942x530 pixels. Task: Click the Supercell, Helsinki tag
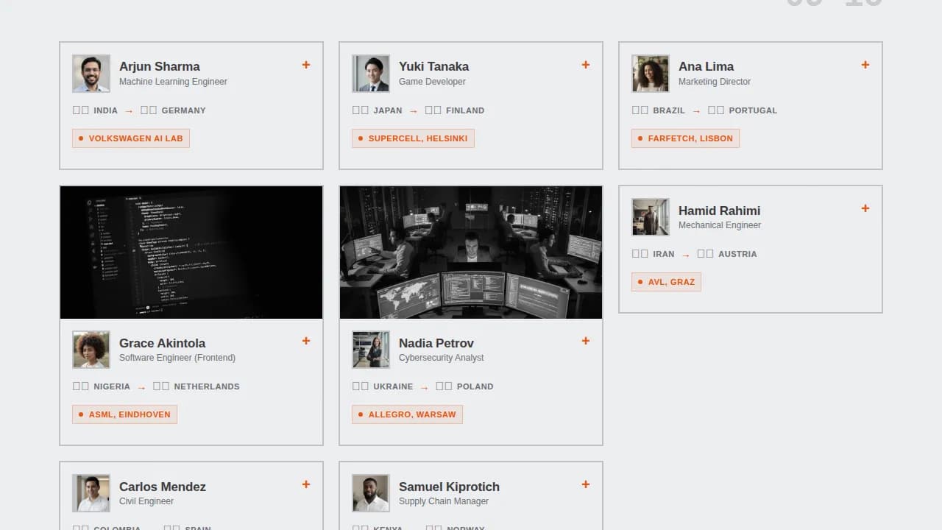point(413,138)
